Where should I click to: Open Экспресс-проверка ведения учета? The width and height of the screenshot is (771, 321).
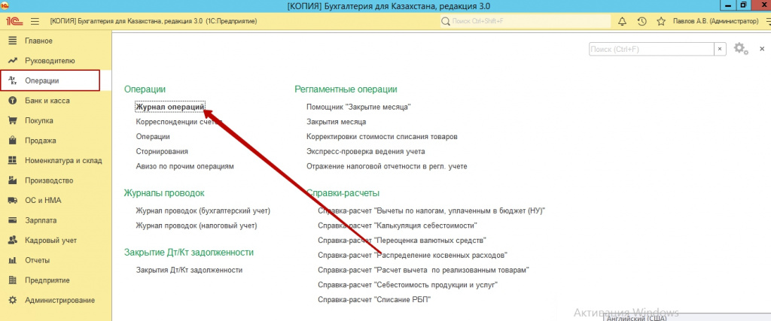click(x=366, y=152)
